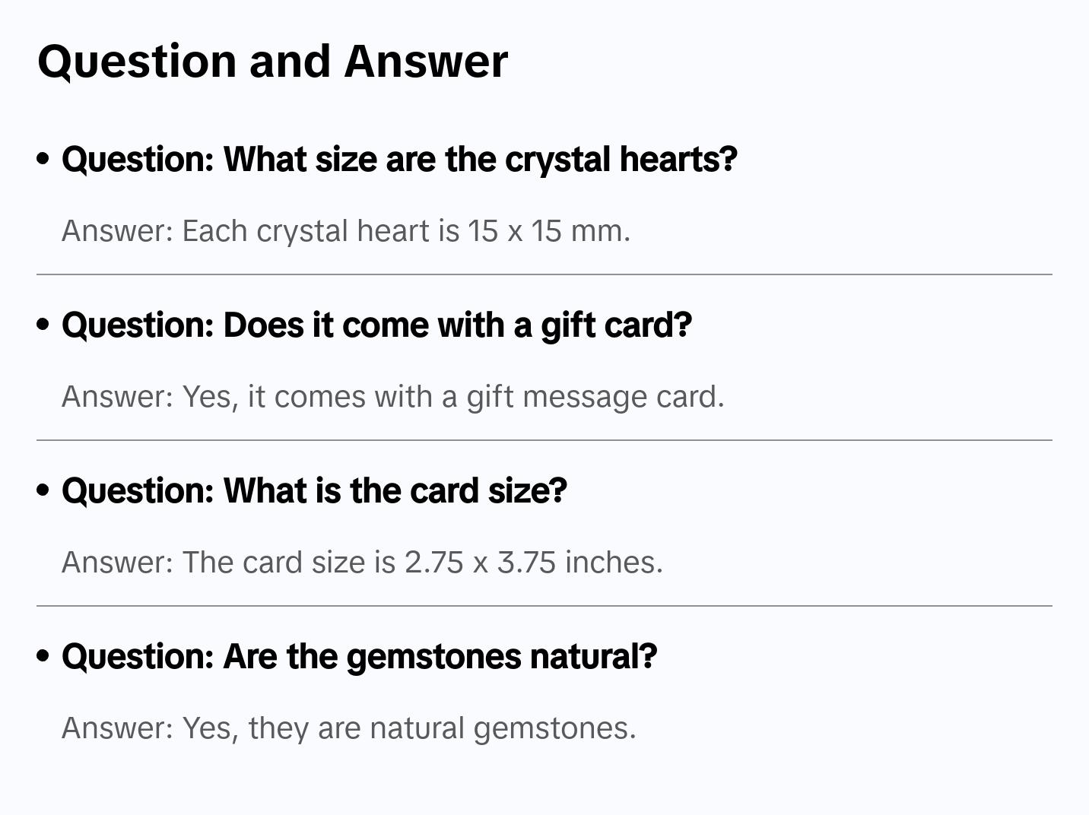Screen dimensions: 1089x815
Task: Click "15 x 15 mm" in first answer
Action: (548, 231)
